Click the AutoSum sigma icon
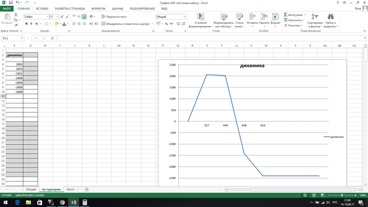368x207 pixels. coord(285,15)
